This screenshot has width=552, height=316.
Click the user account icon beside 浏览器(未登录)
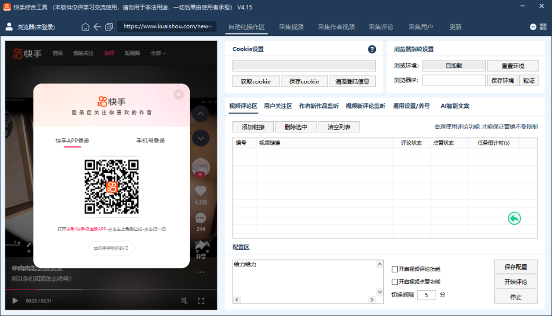coord(9,27)
